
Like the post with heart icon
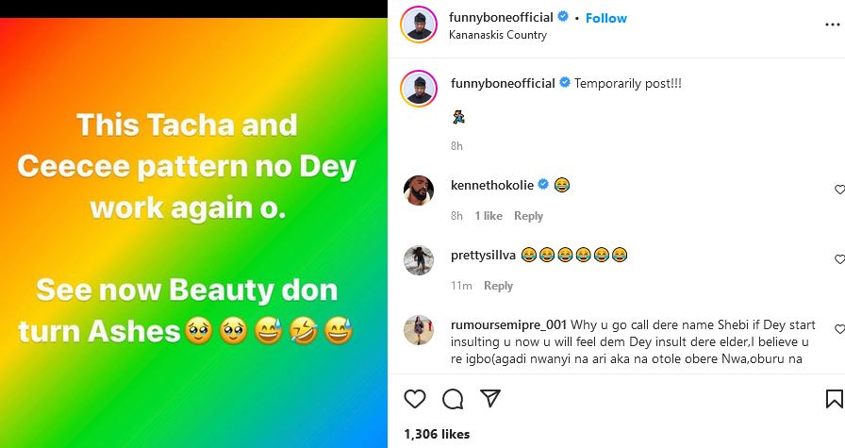tap(415, 399)
